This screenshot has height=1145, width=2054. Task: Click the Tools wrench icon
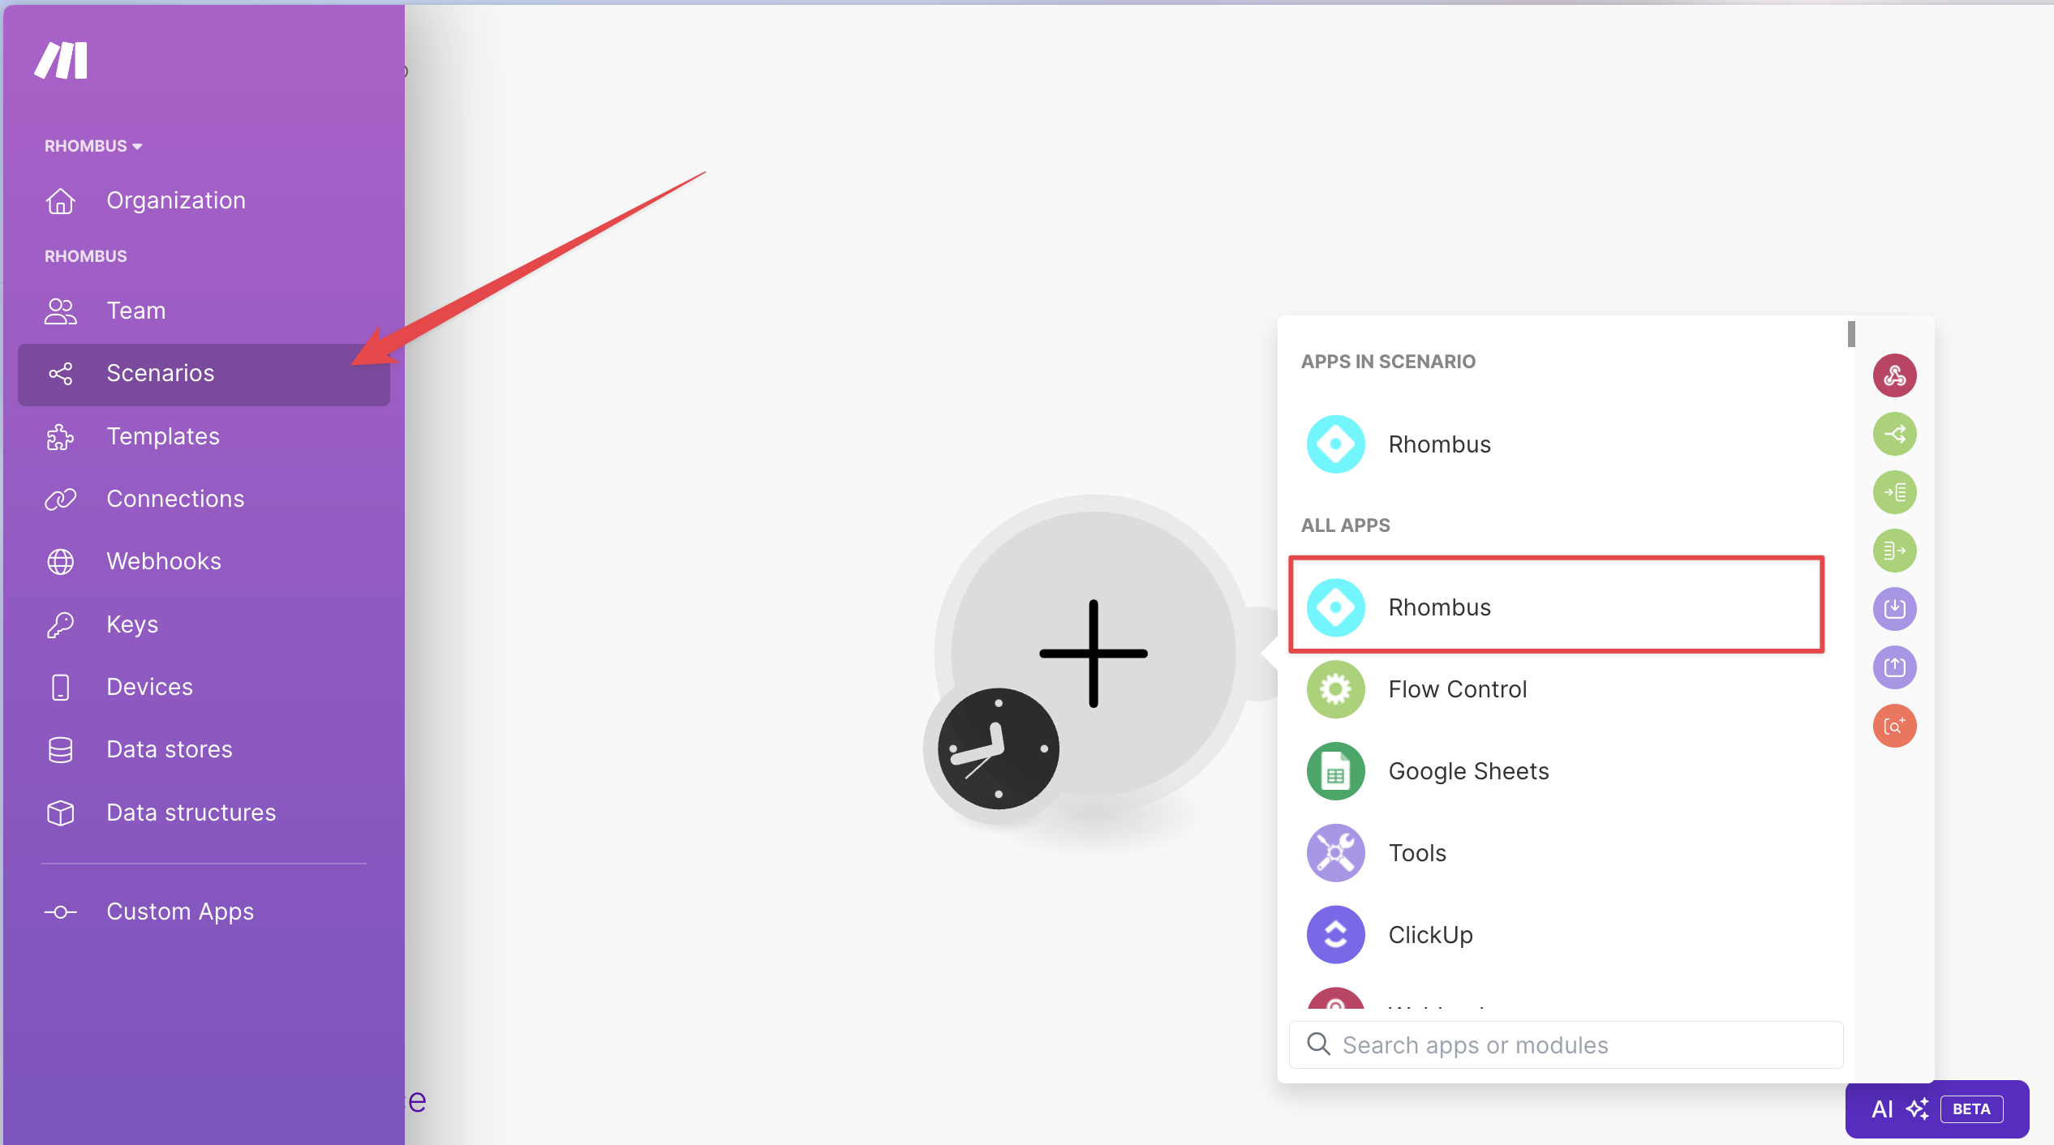[x=1335, y=853]
